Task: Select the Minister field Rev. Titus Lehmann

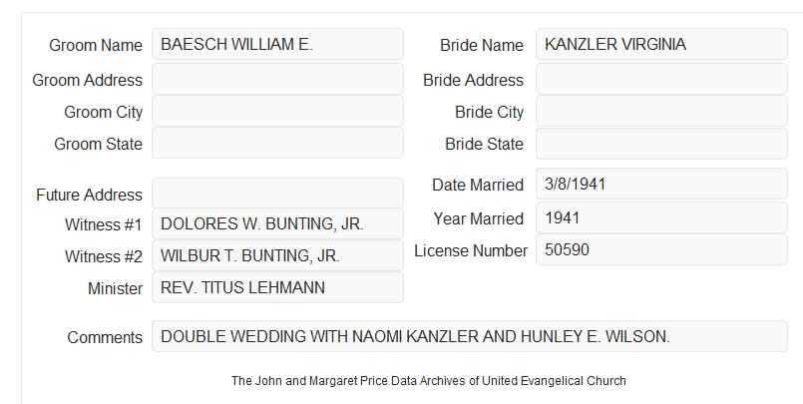Action: [277, 287]
